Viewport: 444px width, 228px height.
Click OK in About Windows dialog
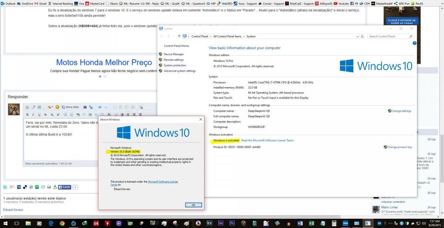click(193, 205)
